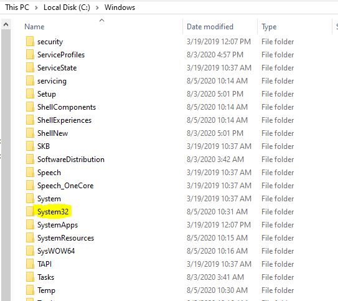338x301 pixels.
Task: Expand the arrow after Local Disk (C:)
Action: 98,7
